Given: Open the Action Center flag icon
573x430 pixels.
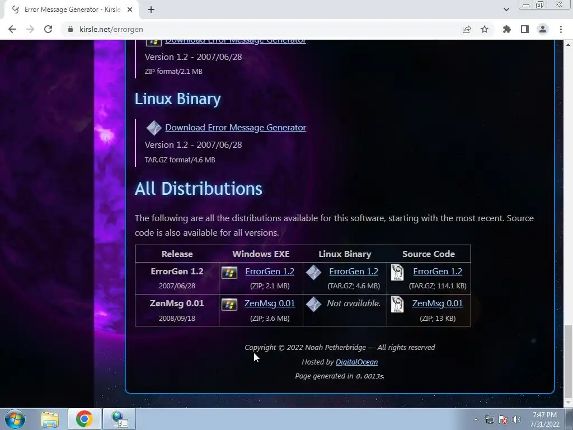Looking at the screenshot, I should tap(503, 419).
